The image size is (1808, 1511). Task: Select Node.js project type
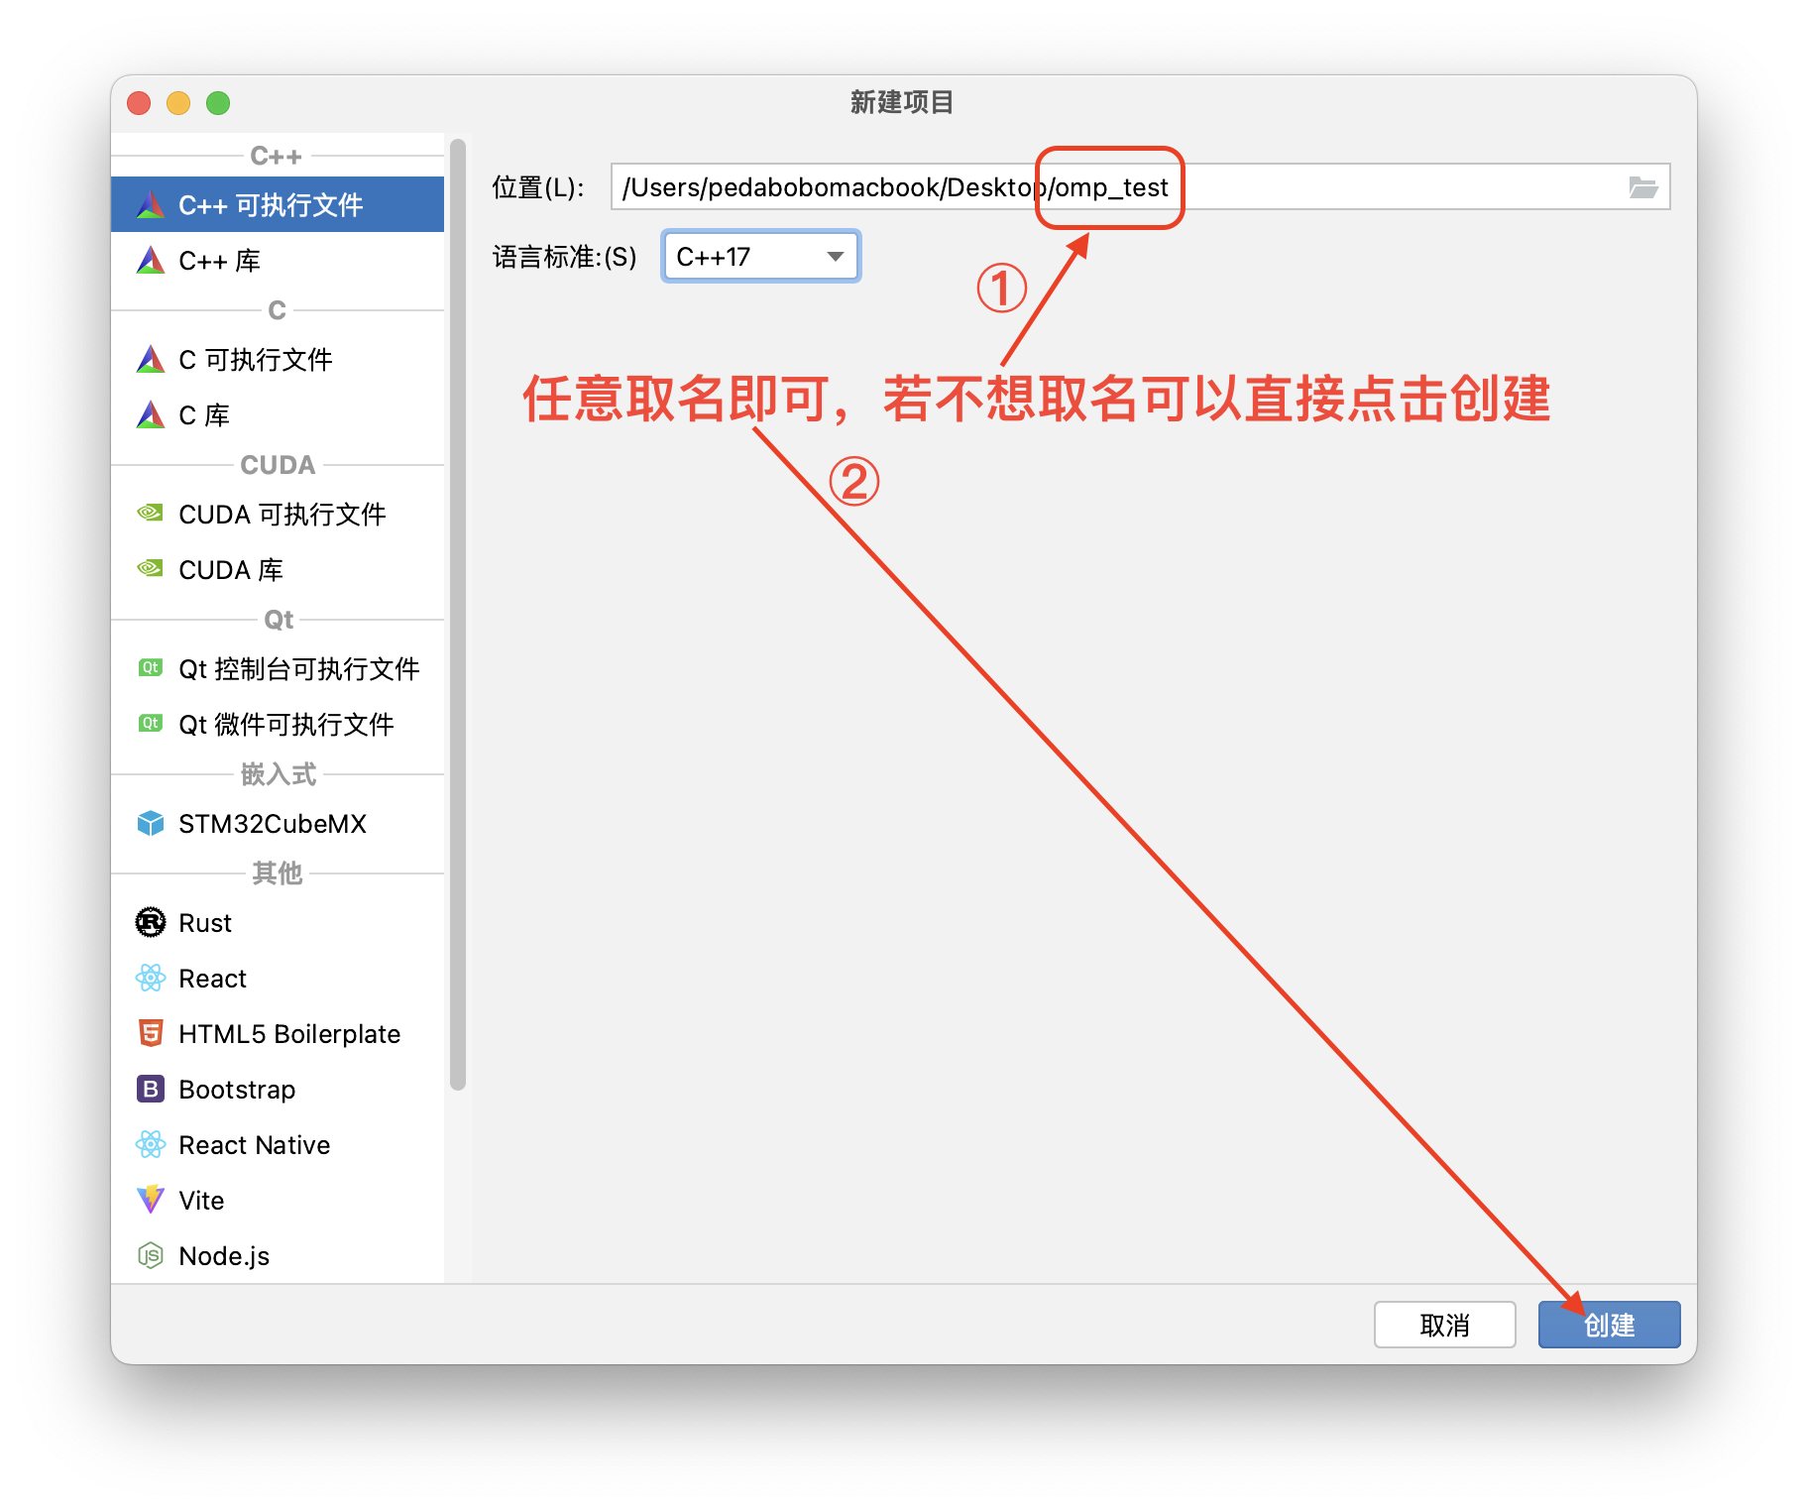click(278, 1255)
